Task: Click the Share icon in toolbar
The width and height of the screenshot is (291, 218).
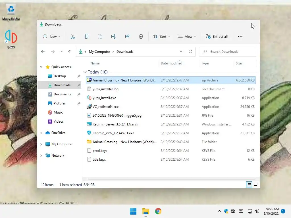Action: [x=127, y=37]
